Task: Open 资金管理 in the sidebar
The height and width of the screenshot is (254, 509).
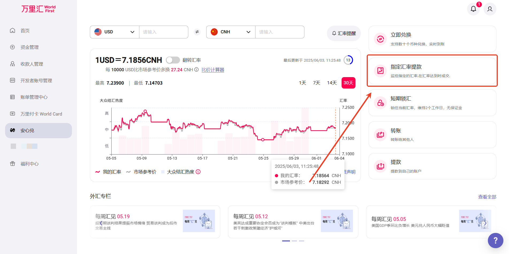Action: click(30, 47)
